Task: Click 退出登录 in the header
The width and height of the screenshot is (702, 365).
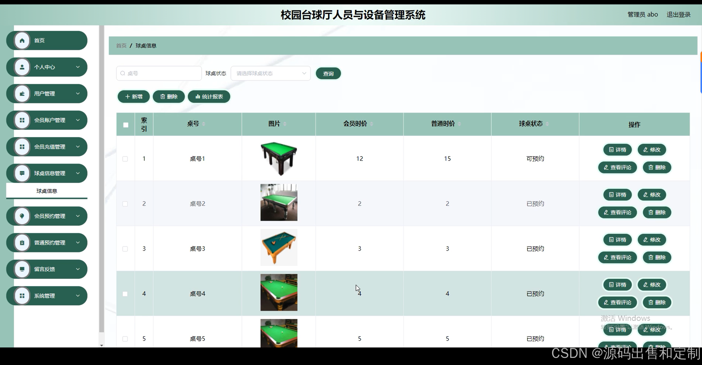Action: click(x=678, y=15)
